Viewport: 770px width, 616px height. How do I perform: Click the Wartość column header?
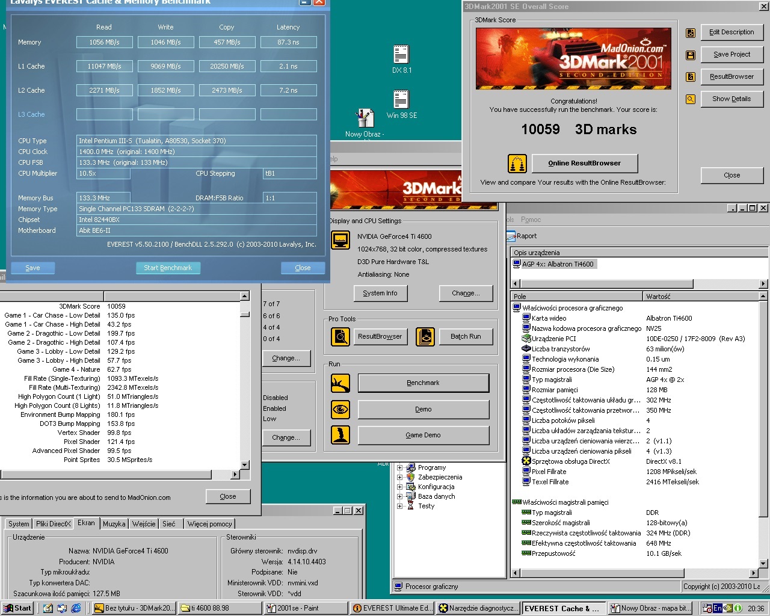click(701, 297)
